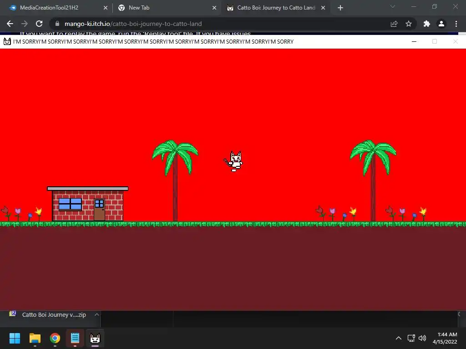Image resolution: width=466 pixels, height=349 pixels.
Task: Expand options arrow for Catto Boi zip download
Action: tap(96, 314)
